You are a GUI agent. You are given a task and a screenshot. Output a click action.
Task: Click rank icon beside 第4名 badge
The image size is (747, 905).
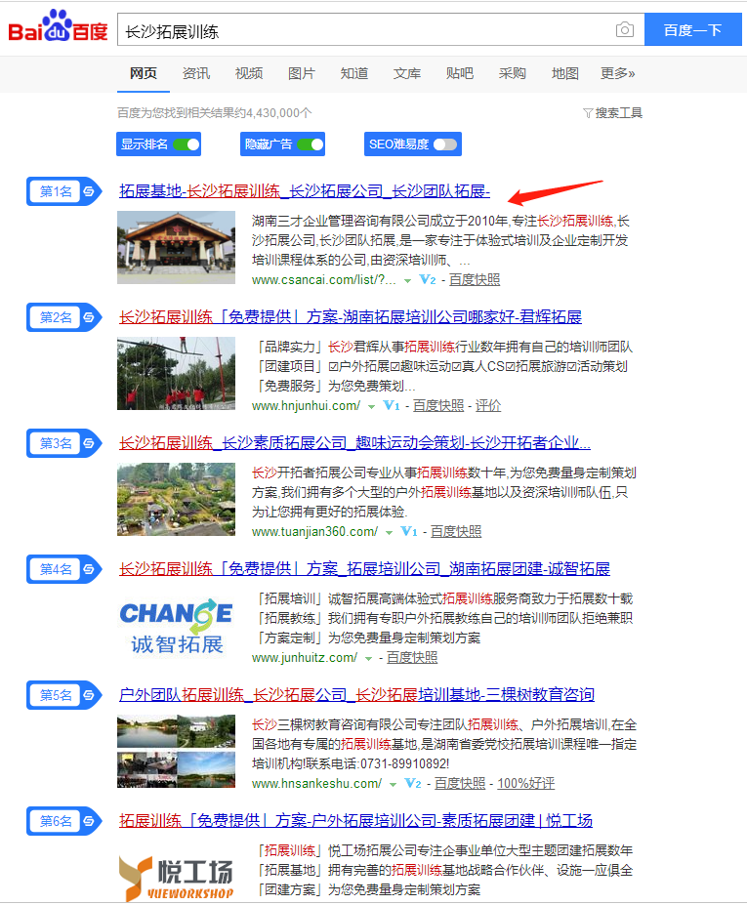(x=89, y=569)
